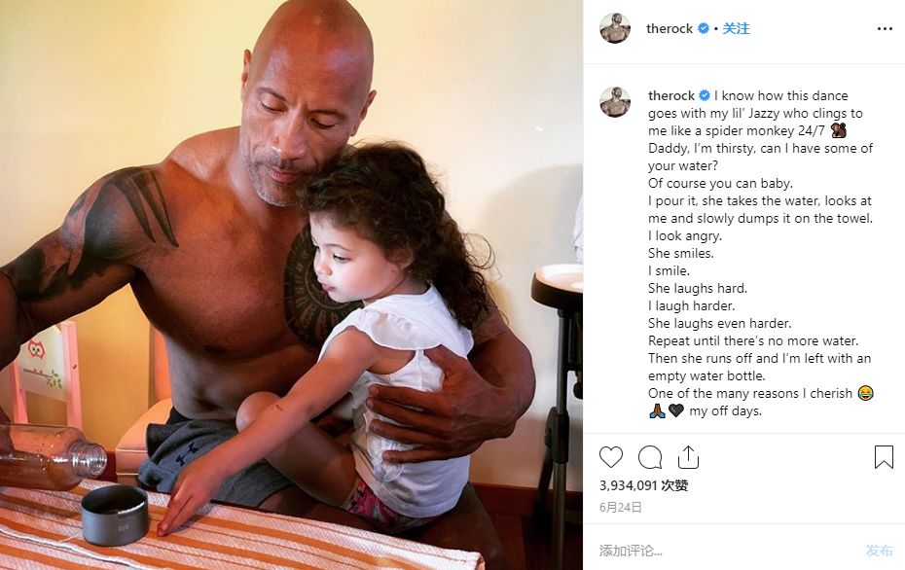This screenshot has width=905, height=570.
Task: Click the monkey emoji in caption
Action: click(x=839, y=130)
